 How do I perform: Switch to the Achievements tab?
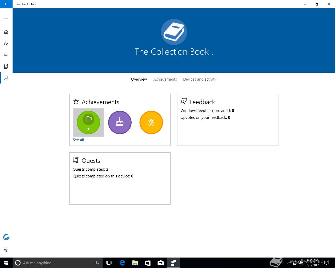coord(165,79)
